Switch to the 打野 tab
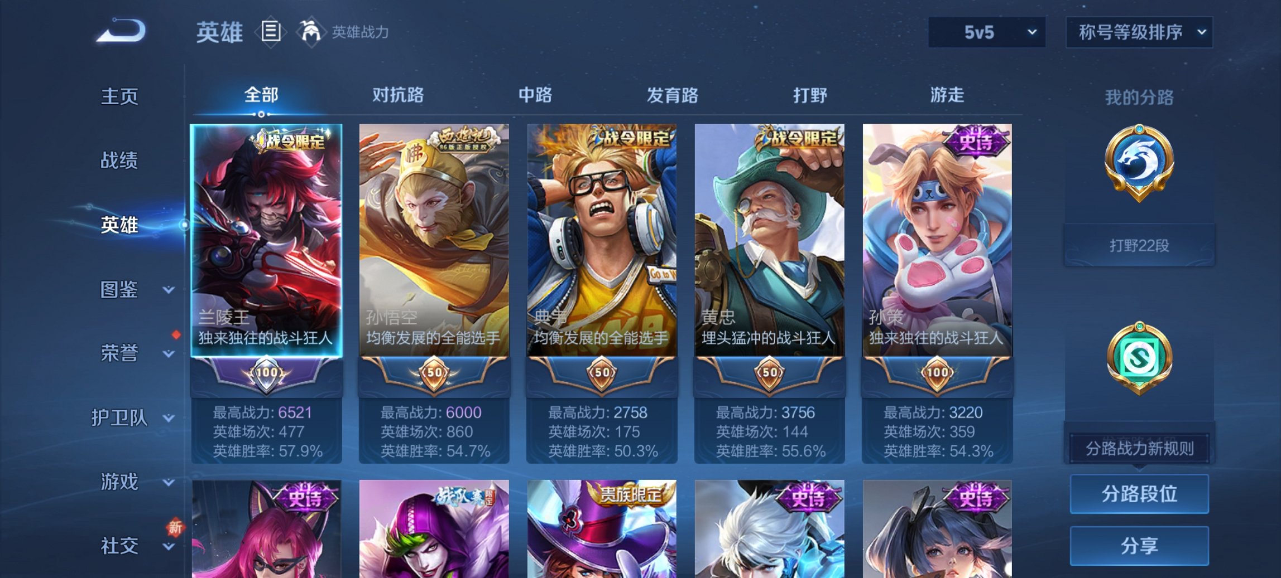1281x578 pixels. (x=810, y=95)
